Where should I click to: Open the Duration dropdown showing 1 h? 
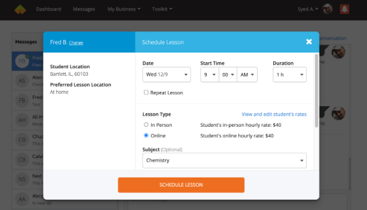pyautogui.click(x=290, y=75)
